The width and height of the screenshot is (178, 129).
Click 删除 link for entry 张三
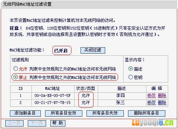pyautogui.click(x=162, y=103)
